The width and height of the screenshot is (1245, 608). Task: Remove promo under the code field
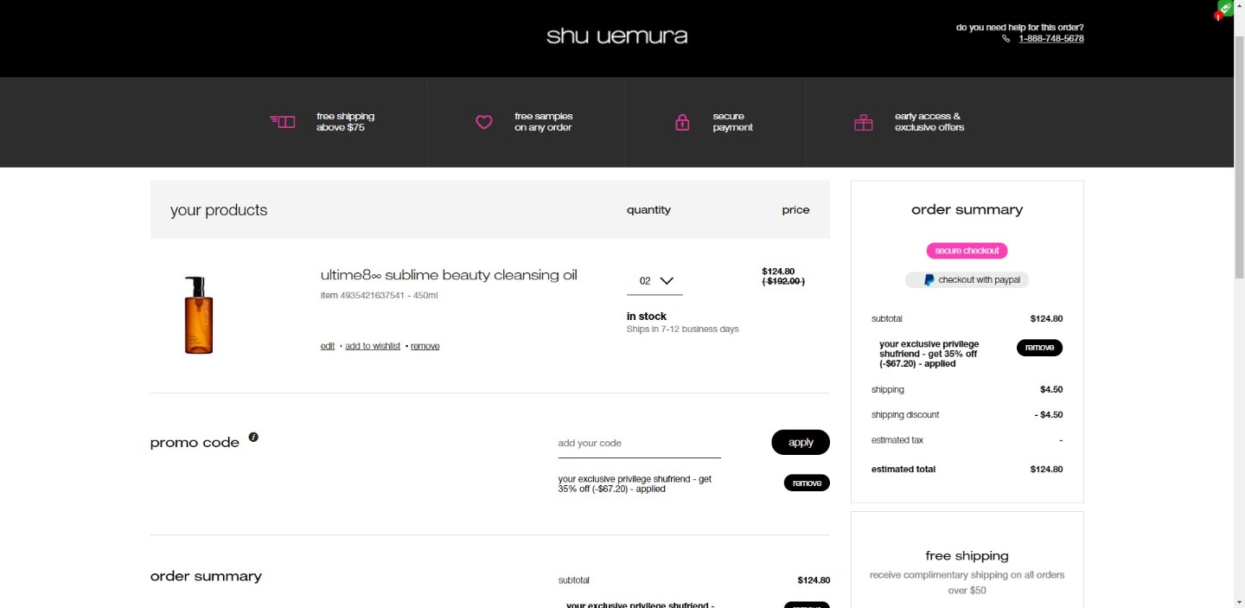coord(807,483)
